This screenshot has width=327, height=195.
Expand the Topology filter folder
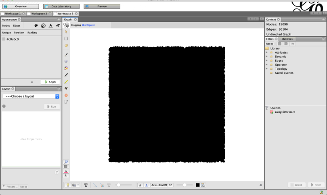click(267, 68)
